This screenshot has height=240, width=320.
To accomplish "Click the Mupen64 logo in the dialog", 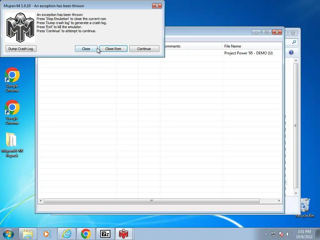I will pyautogui.click(x=20, y=27).
